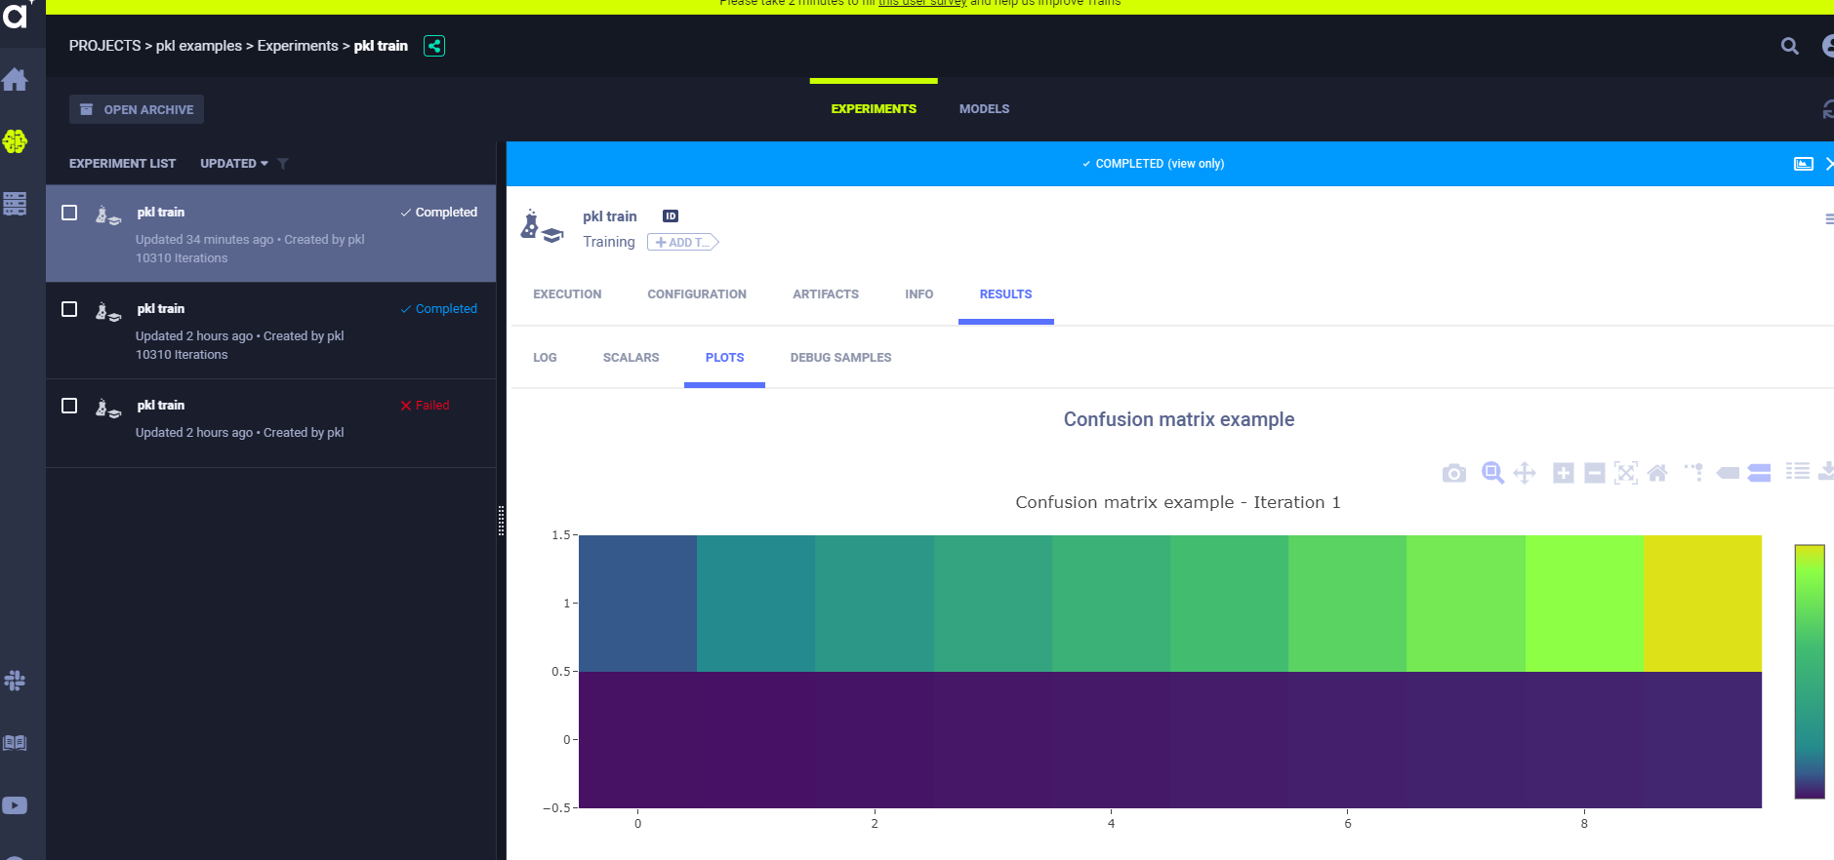Viewport: 1834px width, 860px height.
Task: Check the first pkl train experiment checkbox
Action: pyautogui.click(x=69, y=213)
